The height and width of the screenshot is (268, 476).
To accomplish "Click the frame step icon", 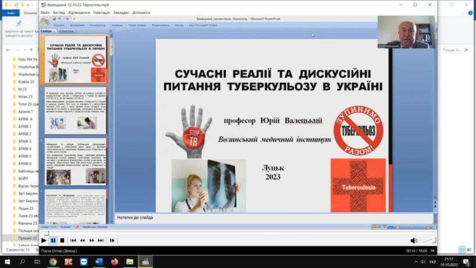I will point(112,240).
